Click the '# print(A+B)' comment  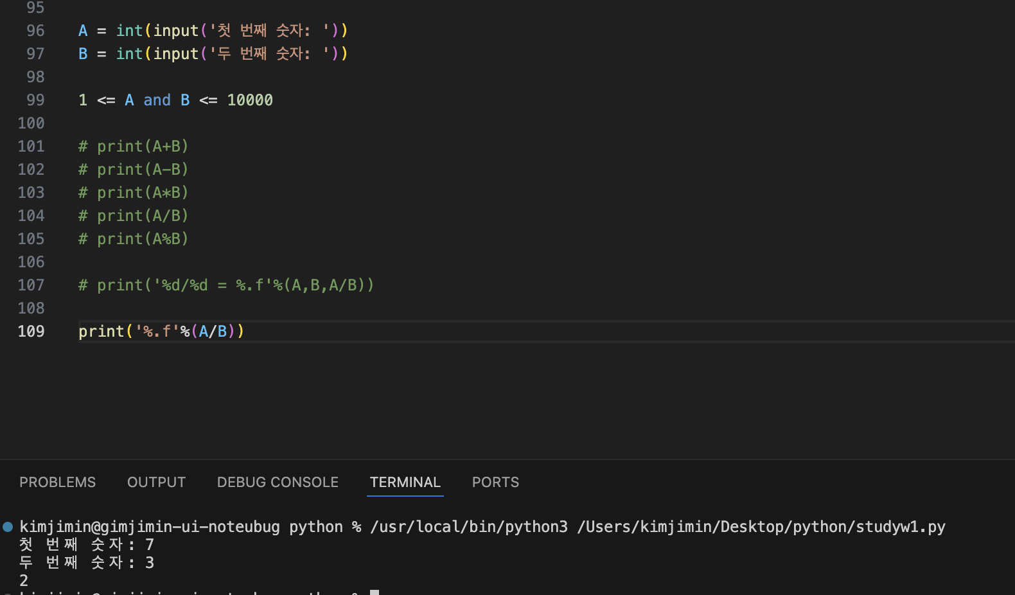click(x=133, y=146)
